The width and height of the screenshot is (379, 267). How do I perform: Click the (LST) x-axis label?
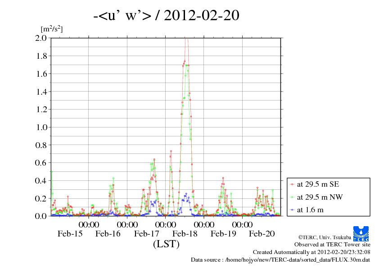[166, 244]
